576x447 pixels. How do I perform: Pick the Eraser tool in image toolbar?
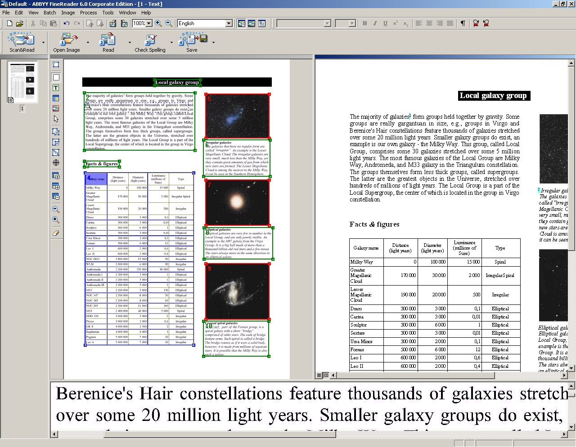(x=56, y=233)
